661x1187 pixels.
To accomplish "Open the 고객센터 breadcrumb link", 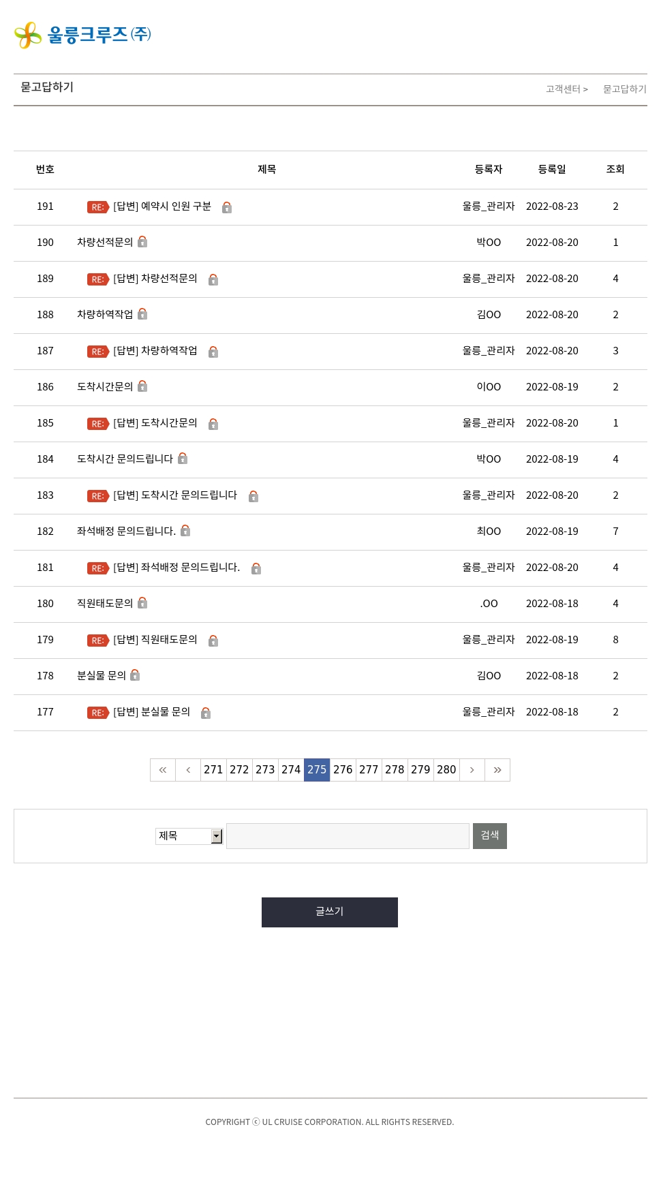I will 563,89.
